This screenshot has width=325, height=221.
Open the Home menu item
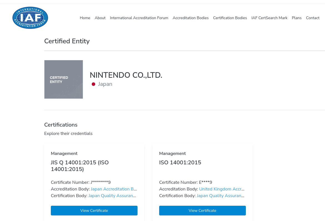(85, 18)
